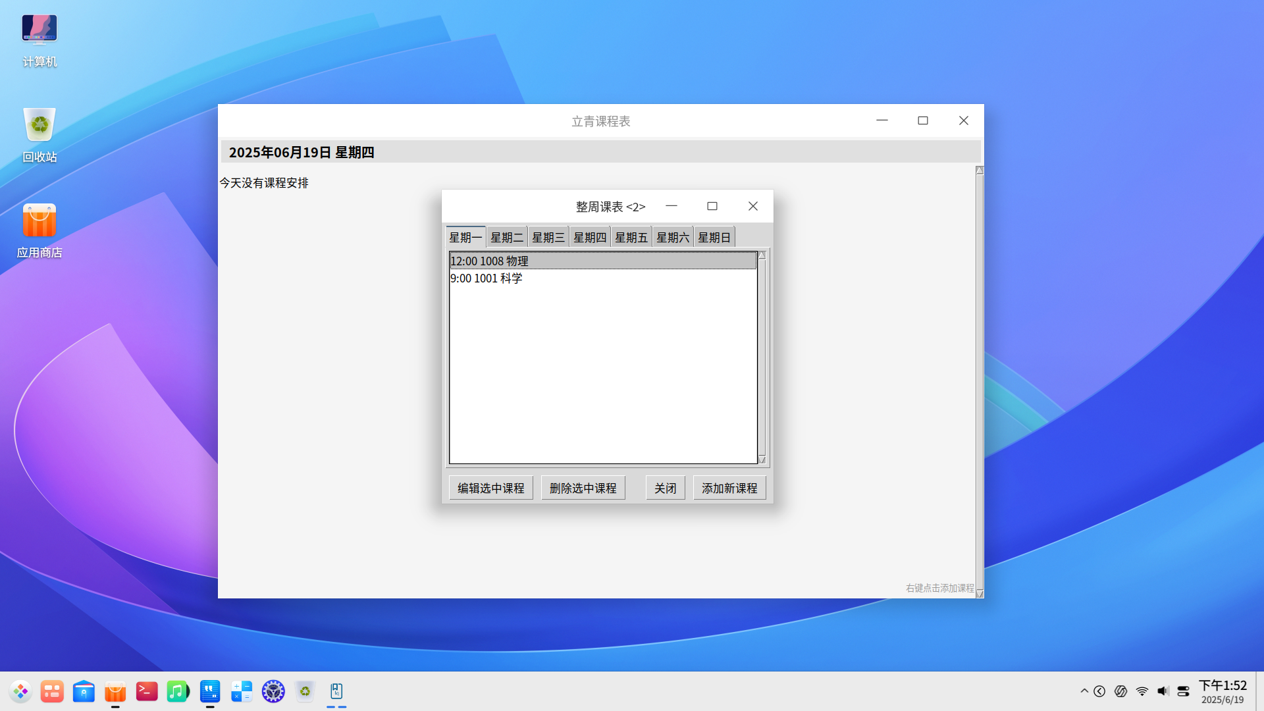The width and height of the screenshot is (1264, 711).
Task: Open the multitasking view icon in taskbar
Action: click(x=52, y=691)
